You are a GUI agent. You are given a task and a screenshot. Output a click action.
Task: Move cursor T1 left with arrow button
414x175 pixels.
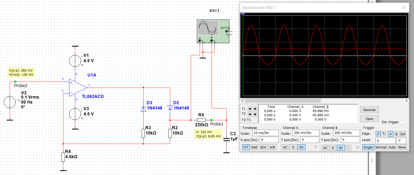point(250,109)
